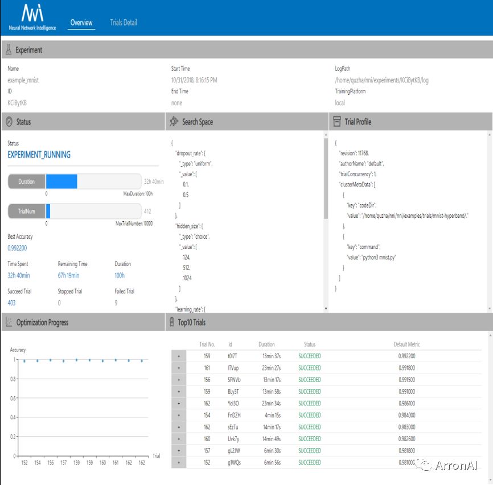Viewport: 493px width, 485px height.
Task: Click the Search Space puzzle icon
Action: pos(173,122)
